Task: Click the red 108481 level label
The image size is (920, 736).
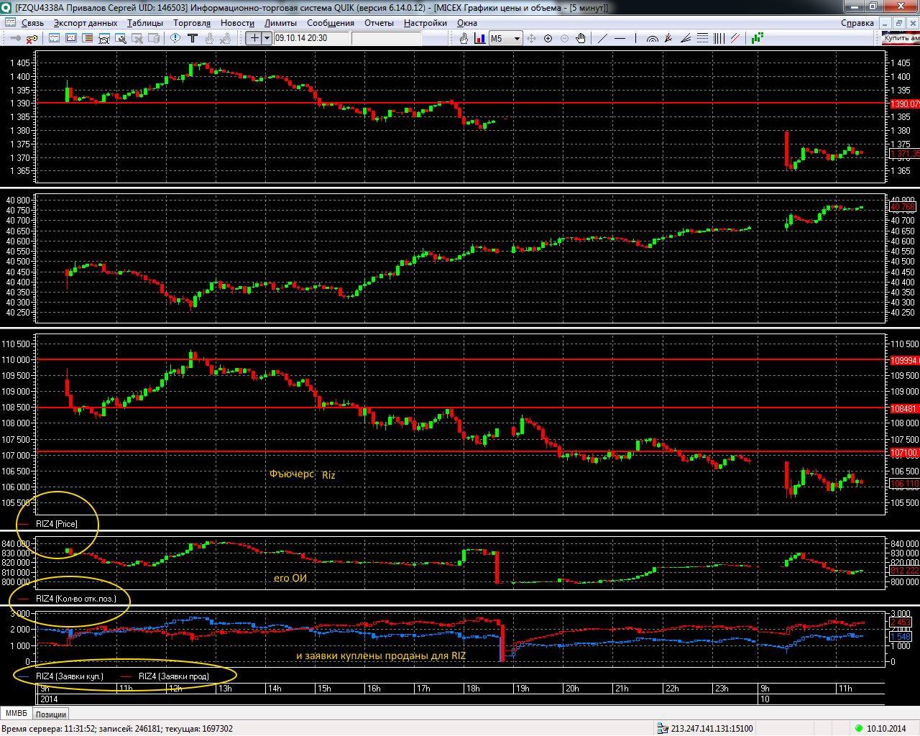Action: pos(905,408)
